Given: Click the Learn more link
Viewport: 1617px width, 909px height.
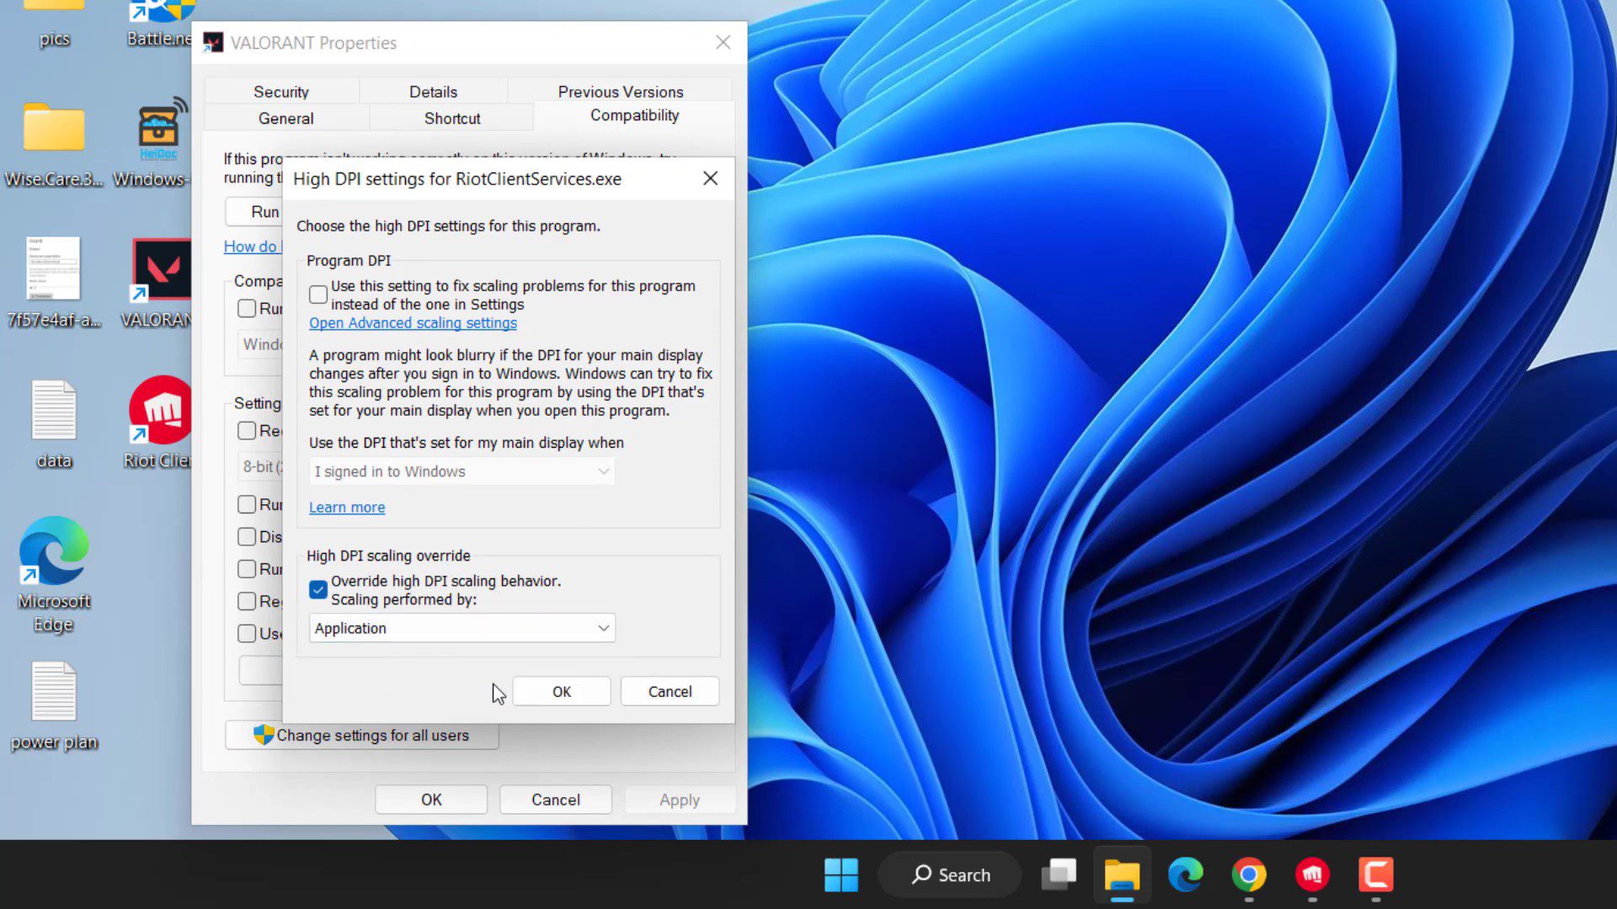Looking at the screenshot, I should pos(347,508).
